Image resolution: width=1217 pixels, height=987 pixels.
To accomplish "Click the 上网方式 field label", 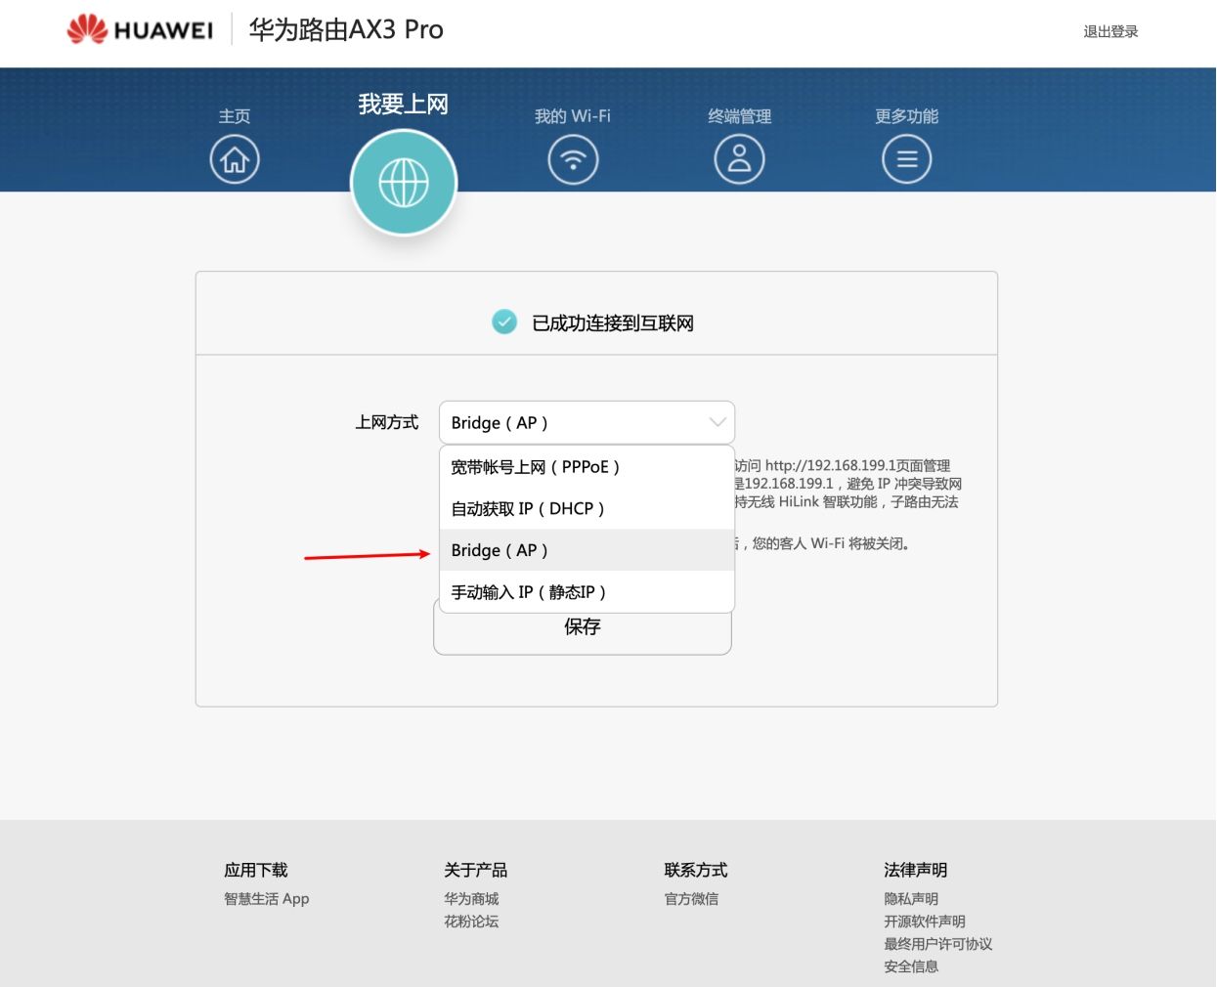I will click(x=387, y=422).
